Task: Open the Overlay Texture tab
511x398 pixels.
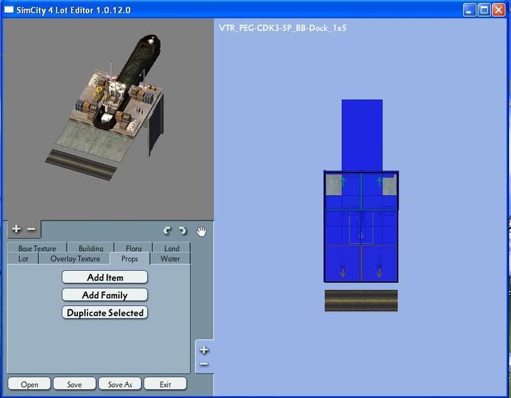Action: [75, 259]
